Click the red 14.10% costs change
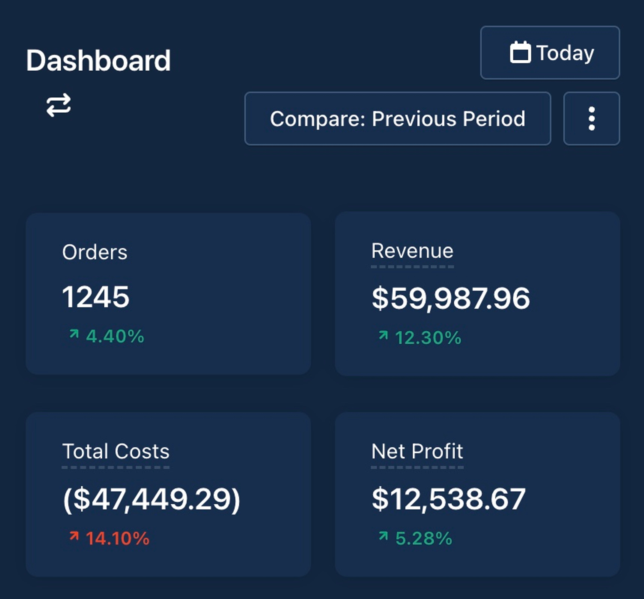The height and width of the screenshot is (599, 644). [x=109, y=538]
